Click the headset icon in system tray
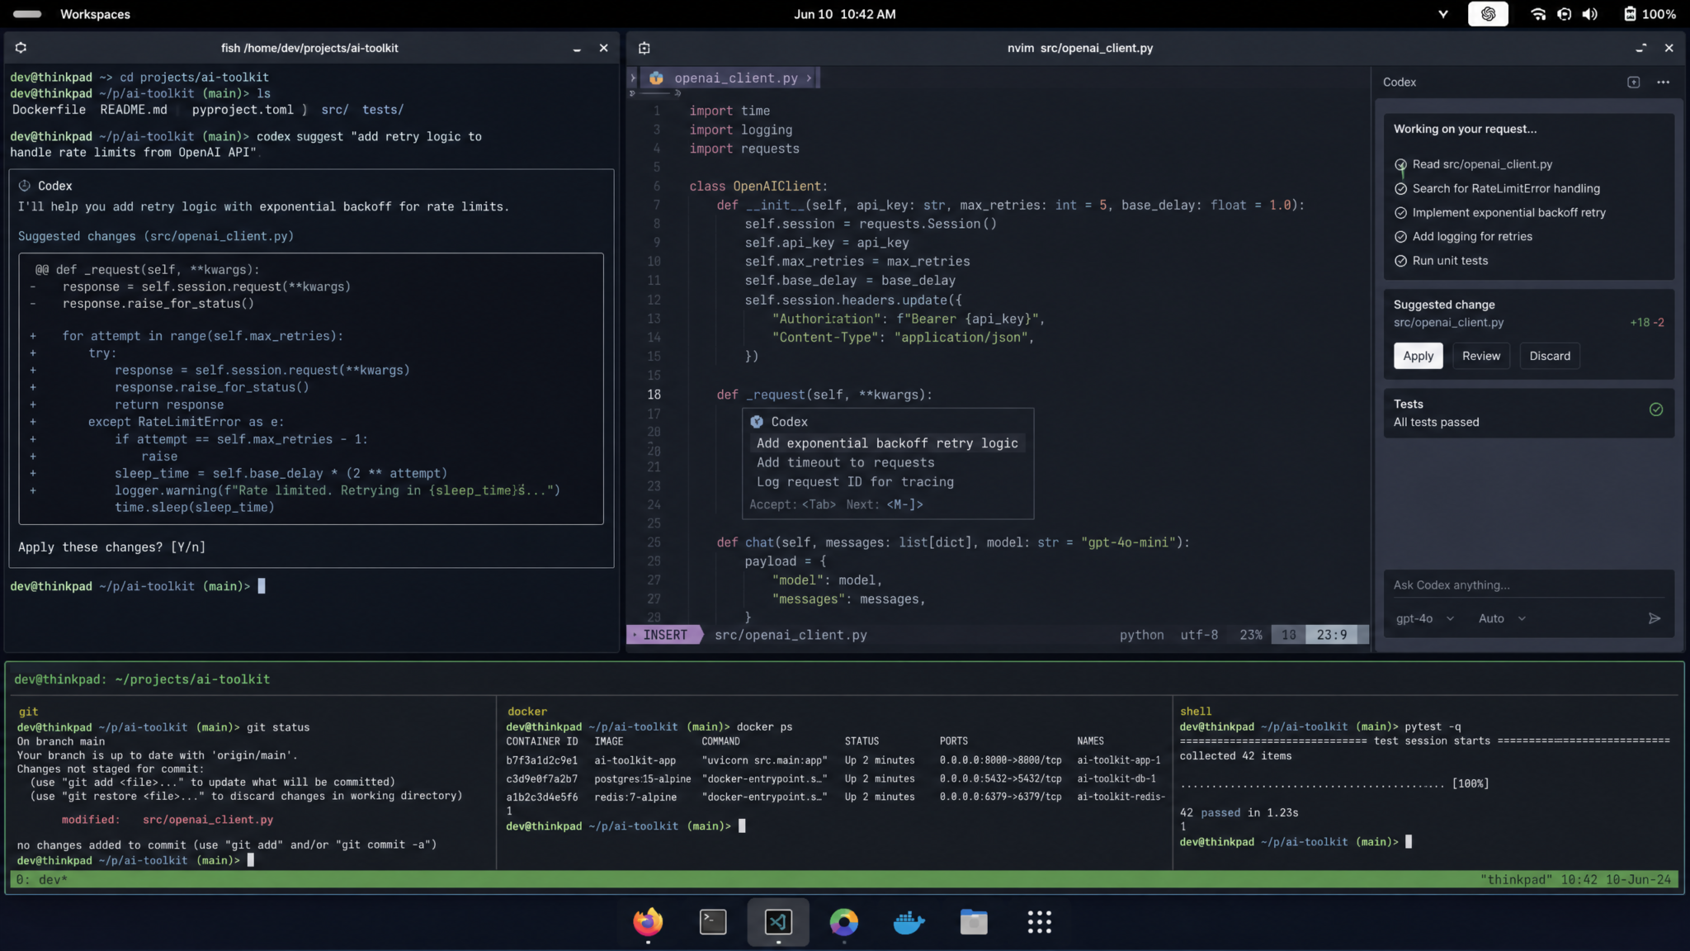This screenshot has width=1690, height=951. tap(1564, 14)
